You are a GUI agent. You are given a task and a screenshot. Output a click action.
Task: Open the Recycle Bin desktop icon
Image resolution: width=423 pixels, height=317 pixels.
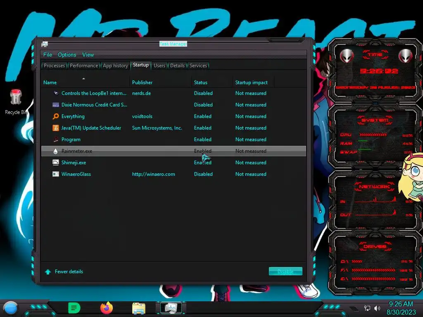point(16,102)
